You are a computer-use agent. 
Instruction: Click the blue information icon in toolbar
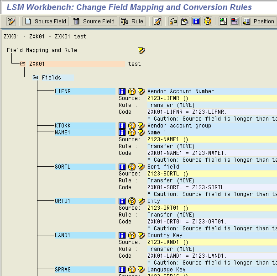pyautogui.click(x=196, y=21)
